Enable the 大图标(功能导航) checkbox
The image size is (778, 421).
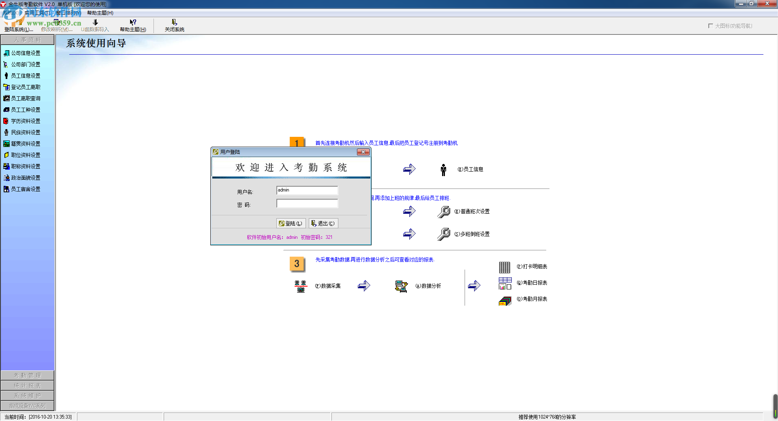710,26
